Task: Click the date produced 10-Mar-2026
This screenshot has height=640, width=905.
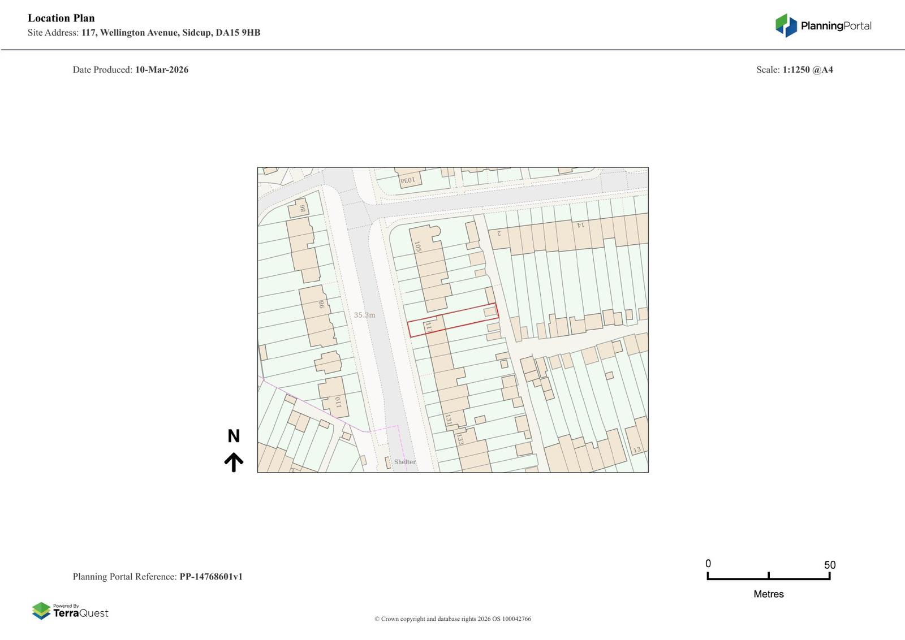Action: coord(161,70)
